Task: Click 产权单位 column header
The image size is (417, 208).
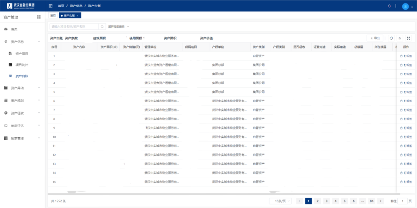Action: click(x=231, y=47)
